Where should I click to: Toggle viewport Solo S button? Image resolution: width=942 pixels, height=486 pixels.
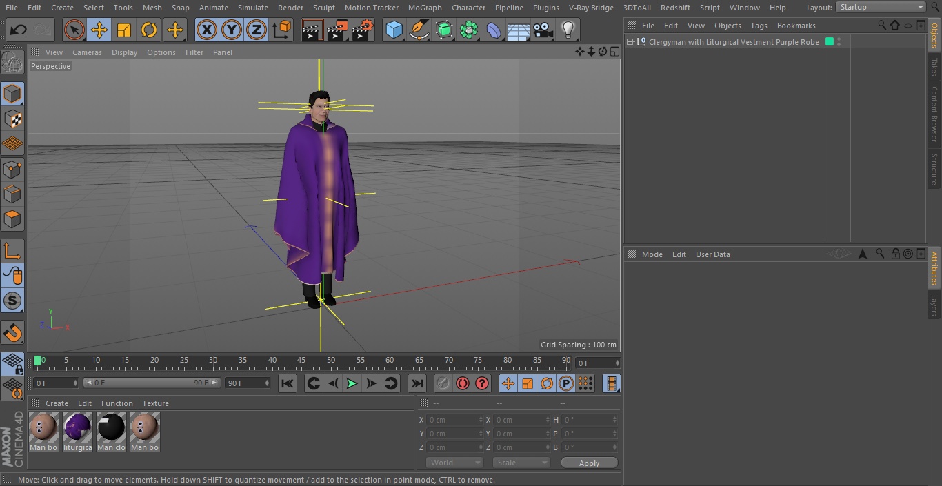click(12, 301)
